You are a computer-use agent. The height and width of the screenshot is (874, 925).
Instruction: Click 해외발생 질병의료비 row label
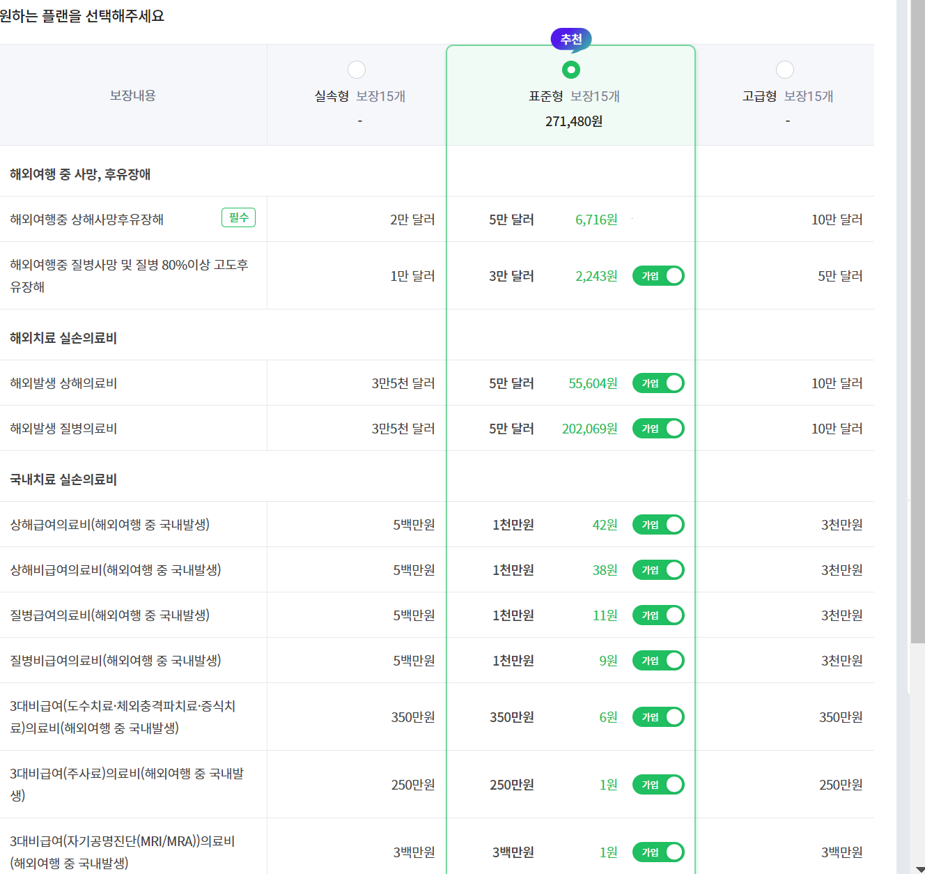pos(63,429)
